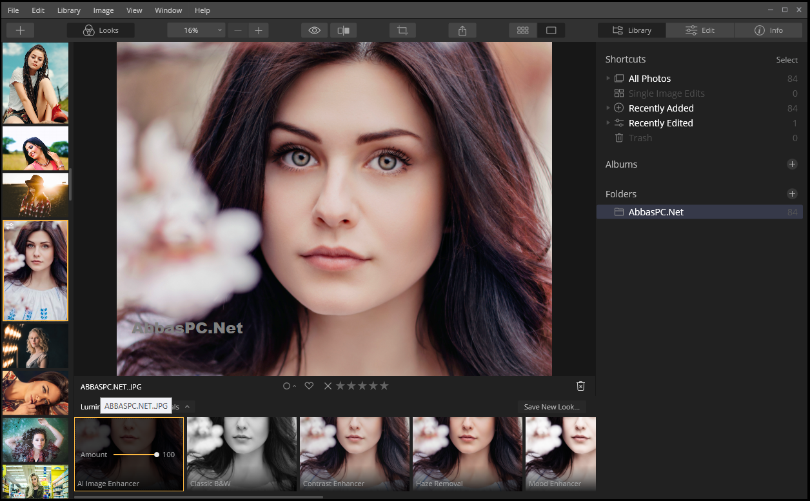Adjust the AI Image Enhancer Amount slider
Viewport: 810px width, 501px height.
point(135,455)
